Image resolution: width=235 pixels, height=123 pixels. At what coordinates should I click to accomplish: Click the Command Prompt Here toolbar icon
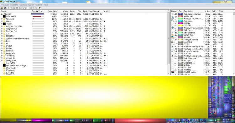tap(17, 8)
